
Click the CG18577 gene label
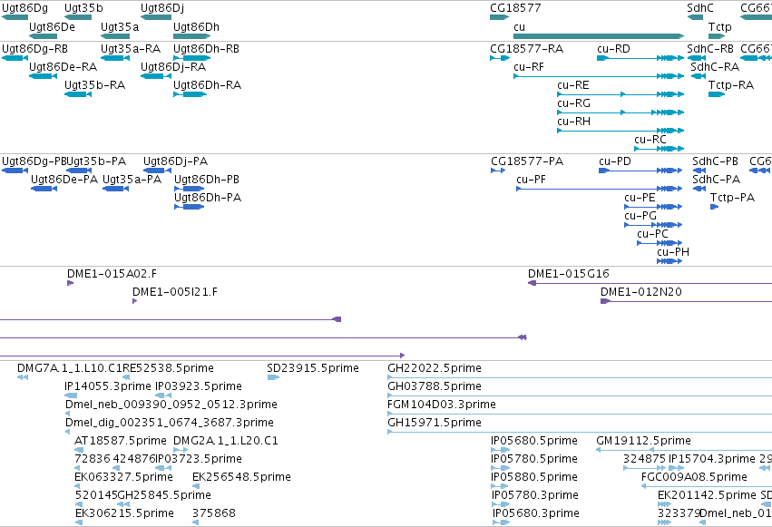click(515, 8)
